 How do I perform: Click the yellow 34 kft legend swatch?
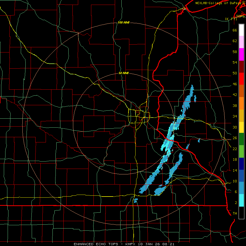(x=241, y=127)
